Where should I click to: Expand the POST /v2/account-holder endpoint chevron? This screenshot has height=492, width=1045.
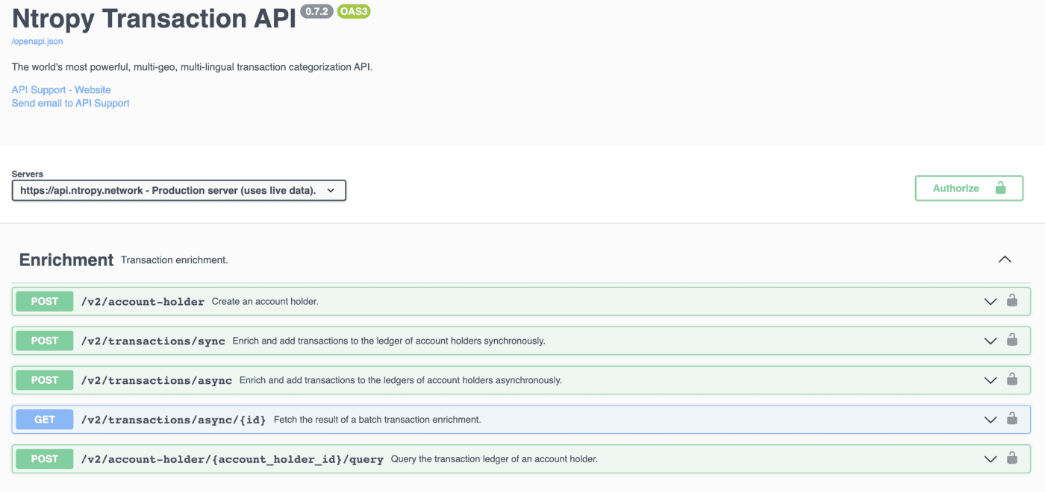(990, 302)
